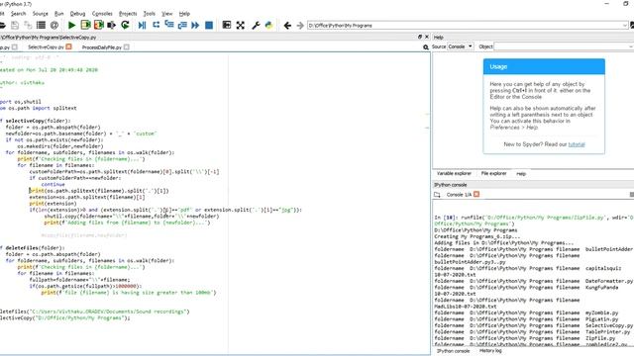
Task: Open the Tools menu
Action: tap(150, 13)
